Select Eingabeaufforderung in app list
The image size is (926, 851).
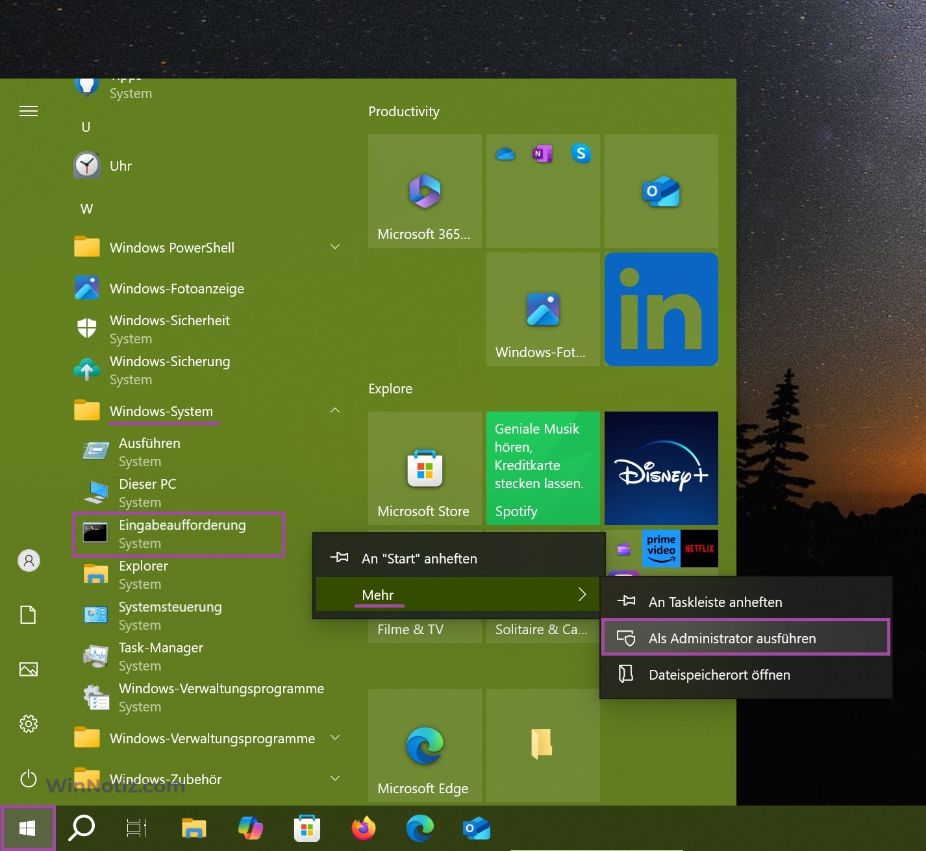[x=179, y=534]
